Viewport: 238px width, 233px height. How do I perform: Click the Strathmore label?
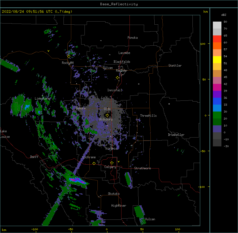(142, 168)
